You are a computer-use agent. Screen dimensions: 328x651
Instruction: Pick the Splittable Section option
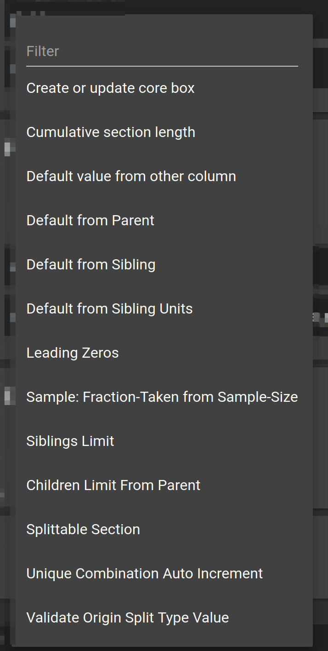[83, 529]
